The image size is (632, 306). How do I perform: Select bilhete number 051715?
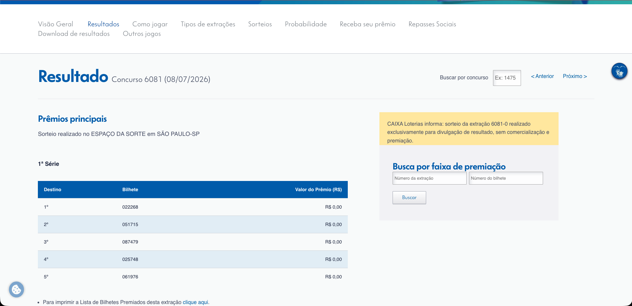[x=130, y=224]
